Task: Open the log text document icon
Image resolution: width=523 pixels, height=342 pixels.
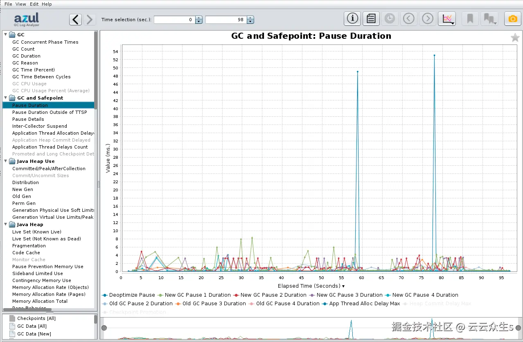Action: [x=371, y=18]
